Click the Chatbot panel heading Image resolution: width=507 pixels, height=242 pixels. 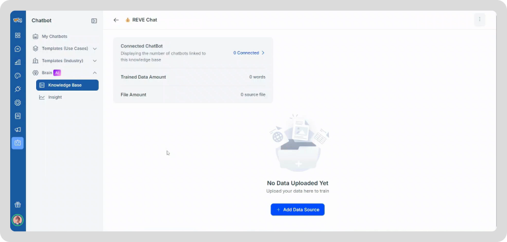pos(41,20)
